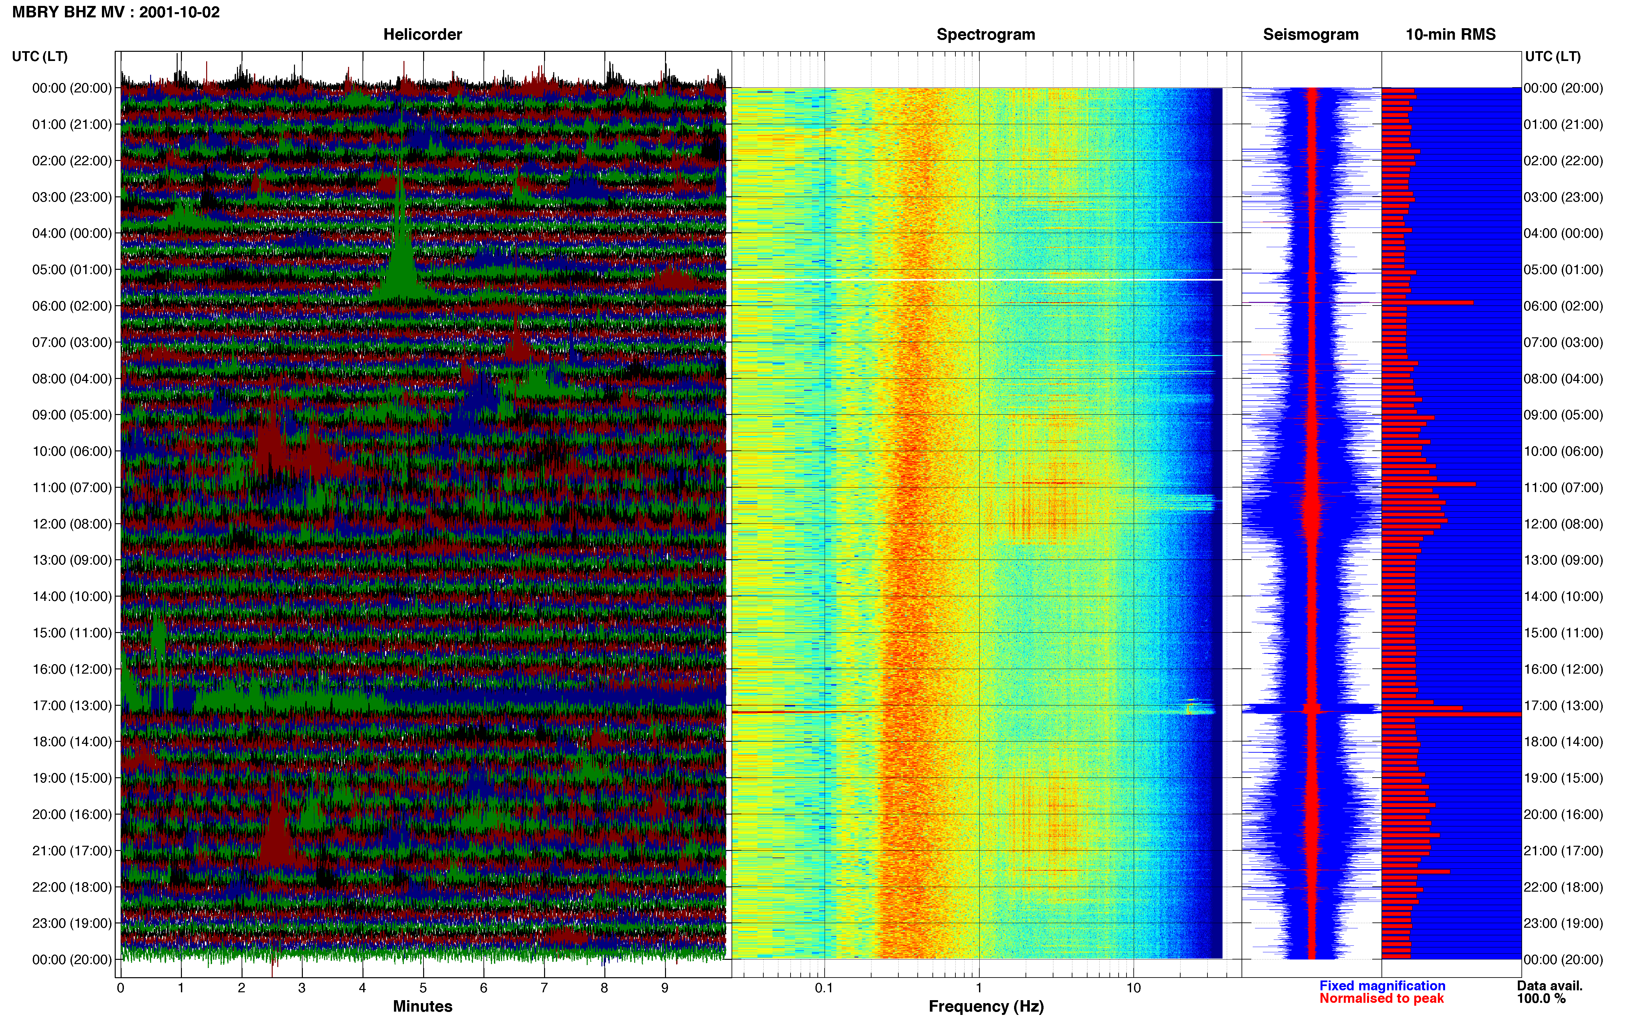Click the plot title 'MBRY BHZ MV : 2001-10-02'
Image resolution: width=1645 pixels, height=1029 pixels.
click(116, 12)
